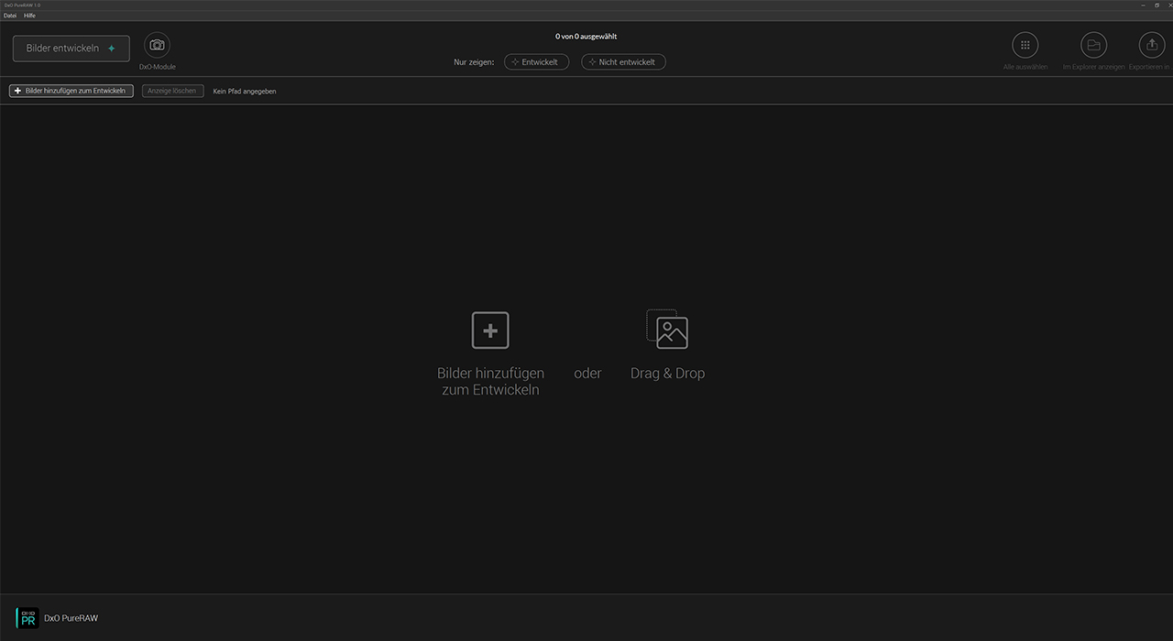Click the Alle auswählen grid icon
Viewport: 1173px width, 641px height.
click(x=1025, y=45)
